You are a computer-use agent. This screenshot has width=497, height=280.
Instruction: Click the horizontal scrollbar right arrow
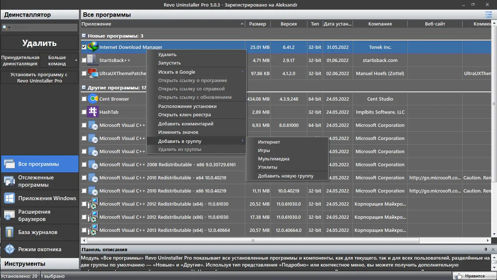(488, 241)
